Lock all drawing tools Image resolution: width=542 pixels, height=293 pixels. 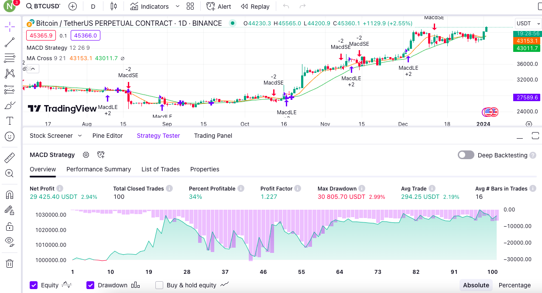10,226
